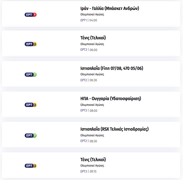Click the ΕΡΤ3 logo beside the ΗΠΑ - Ουγγαρία listing

[x=31, y=105]
